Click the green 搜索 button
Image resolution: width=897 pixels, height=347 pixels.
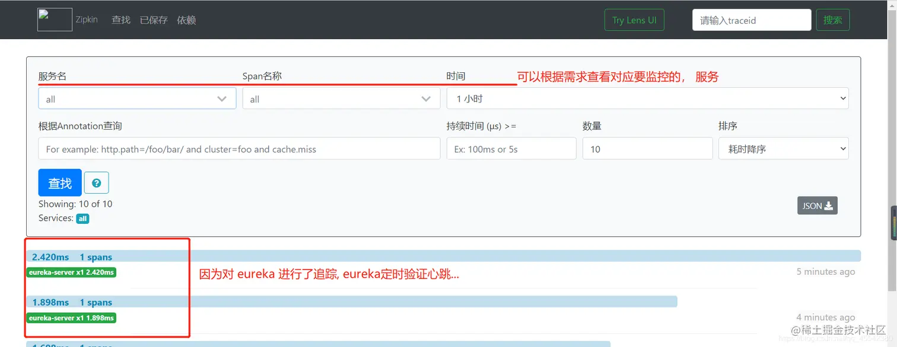click(833, 20)
